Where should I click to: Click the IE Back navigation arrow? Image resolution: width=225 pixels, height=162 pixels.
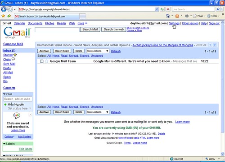(x=4, y=9)
